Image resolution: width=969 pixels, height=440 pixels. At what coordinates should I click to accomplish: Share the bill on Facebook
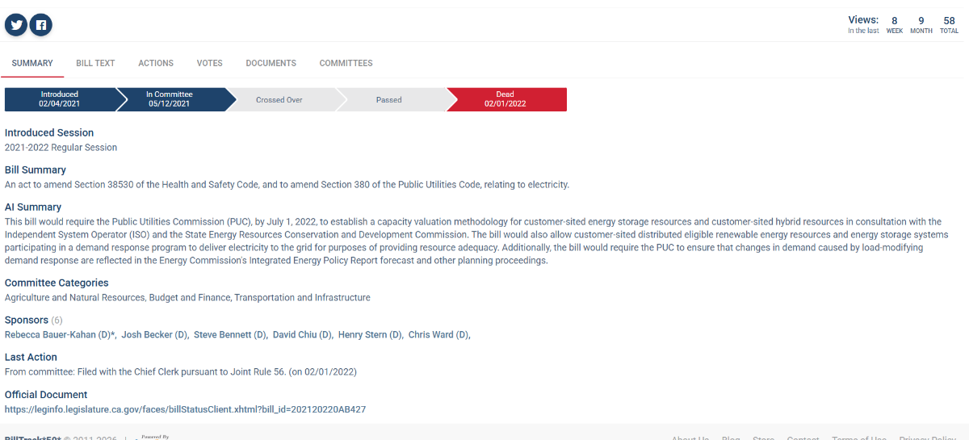coord(40,25)
